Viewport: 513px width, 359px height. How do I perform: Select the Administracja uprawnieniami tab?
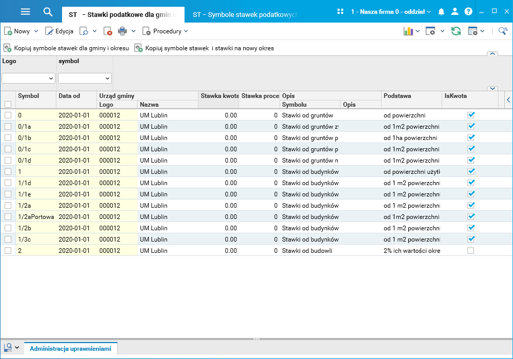pyautogui.click(x=70, y=349)
